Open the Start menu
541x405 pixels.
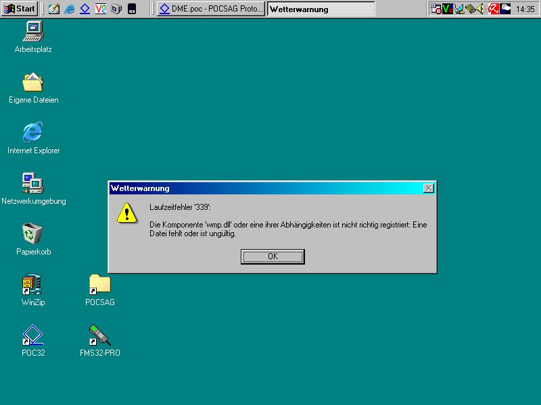click(20, 9)
